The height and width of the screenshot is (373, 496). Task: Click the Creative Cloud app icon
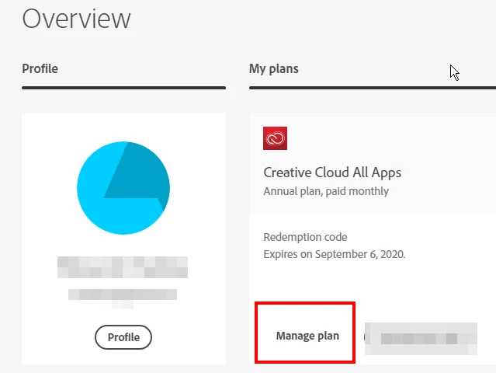275,138
